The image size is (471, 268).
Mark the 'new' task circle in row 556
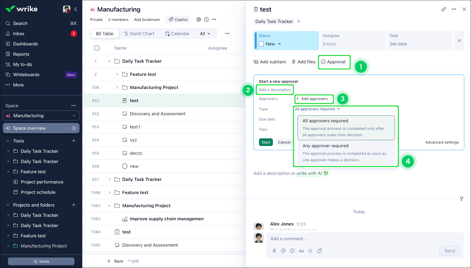[125, 166]
